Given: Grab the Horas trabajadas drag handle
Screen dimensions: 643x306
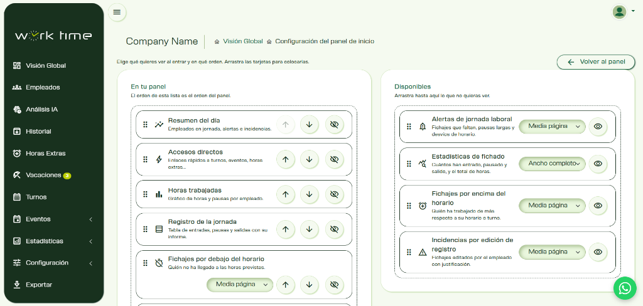Looking at the screenshot, I should click(x=145, y=194).
